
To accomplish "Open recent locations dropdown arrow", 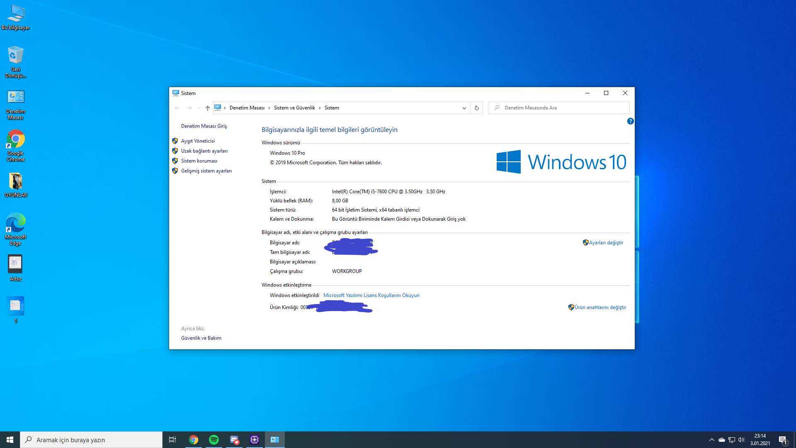I will tap(199, 108).
